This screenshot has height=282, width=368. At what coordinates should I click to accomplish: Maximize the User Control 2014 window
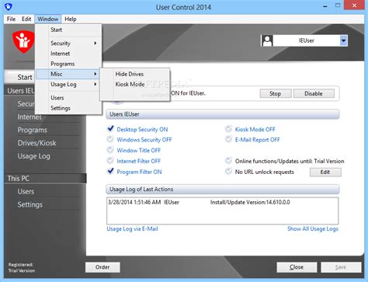[338, 5]
